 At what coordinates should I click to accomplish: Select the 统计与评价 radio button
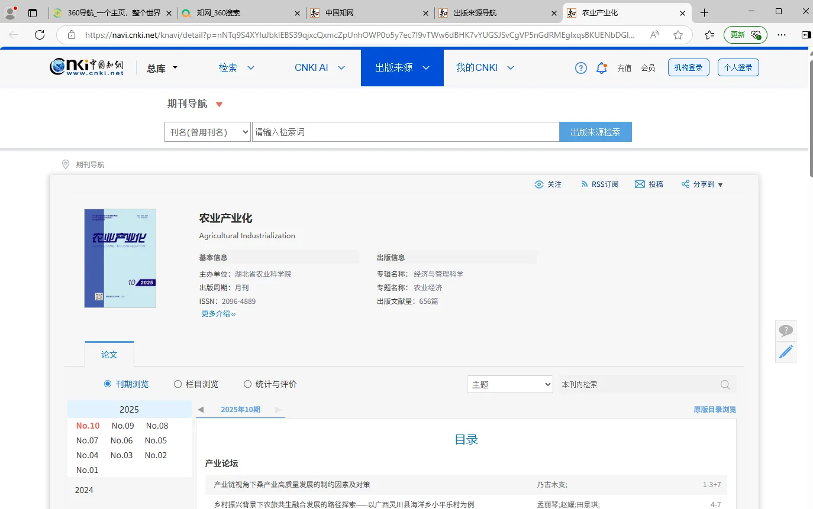tap(247, 384)
